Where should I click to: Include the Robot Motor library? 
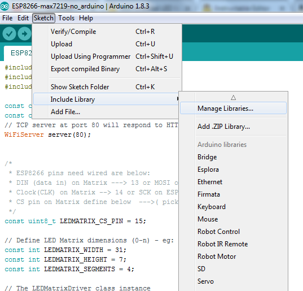coord(233,257)
